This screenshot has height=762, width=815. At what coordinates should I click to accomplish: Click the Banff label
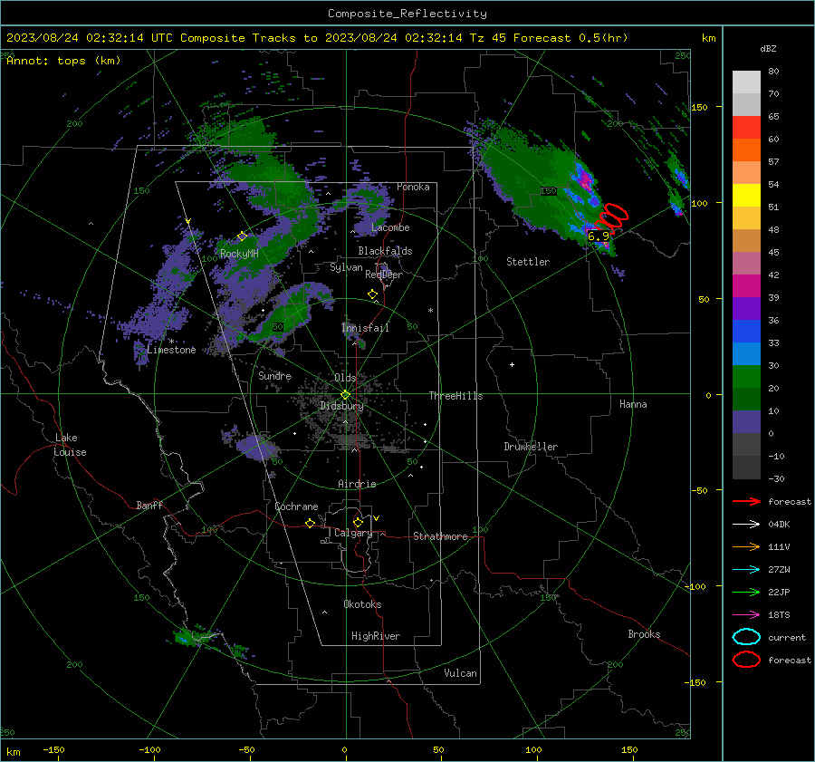pos(149,506)
